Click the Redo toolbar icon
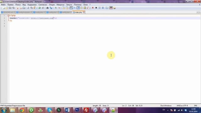201x113 pixels. coord(43,8)
